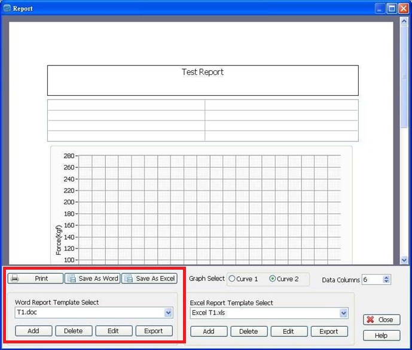
Task: Click the Save As Word document icon
Action: [72, 278]
